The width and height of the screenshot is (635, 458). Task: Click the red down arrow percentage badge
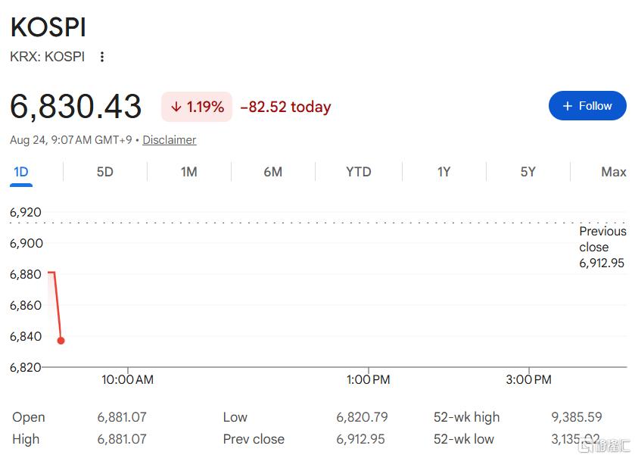tap(197, 107)
